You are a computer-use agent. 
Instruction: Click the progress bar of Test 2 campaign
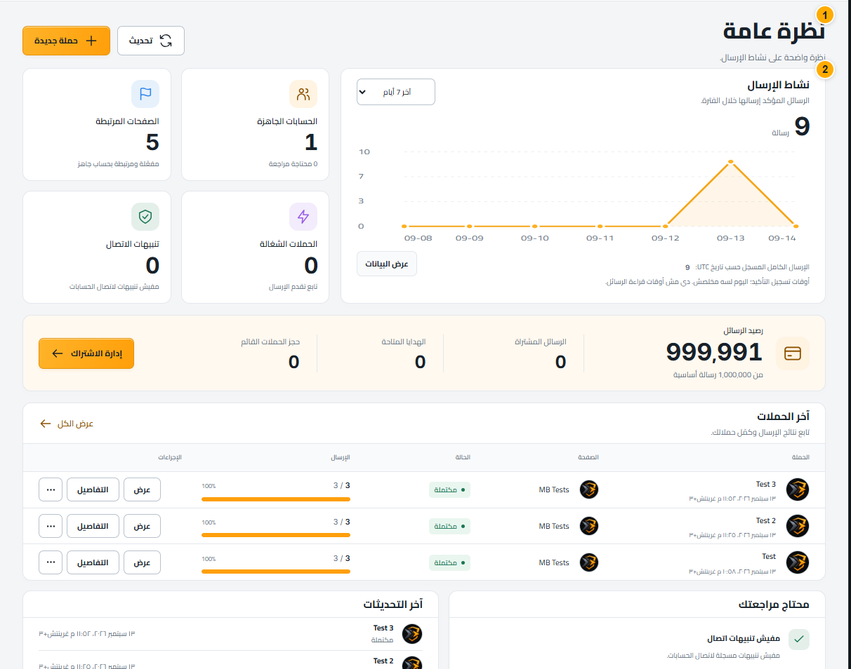[x=276, y=535]
